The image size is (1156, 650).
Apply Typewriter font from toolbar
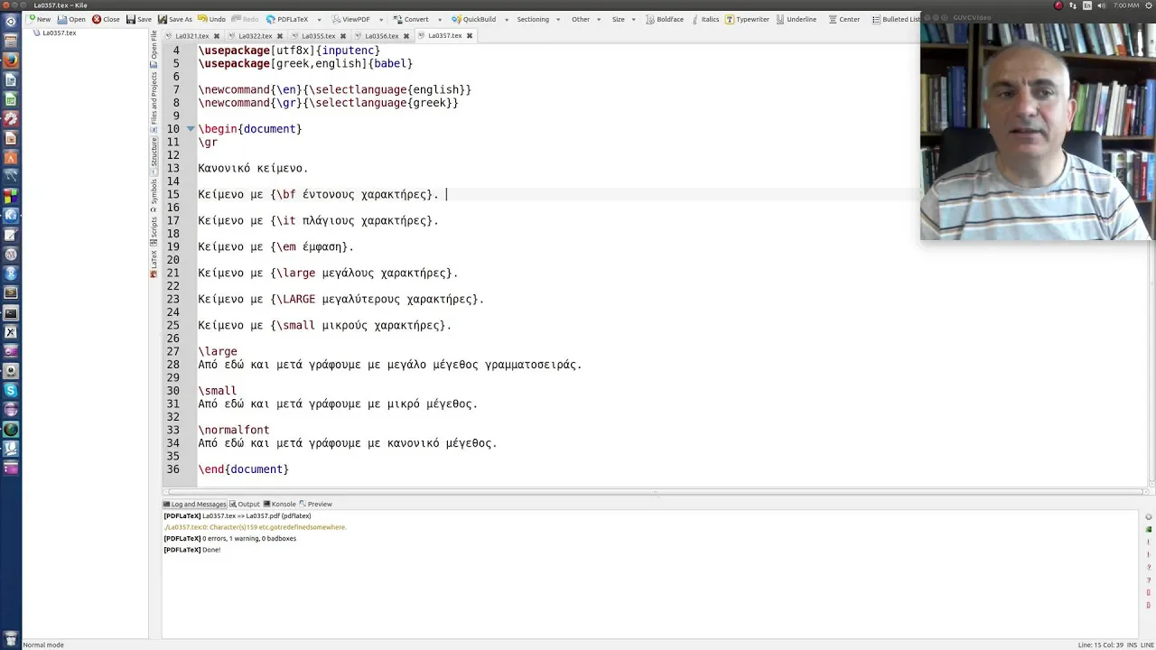pos(748,19)
